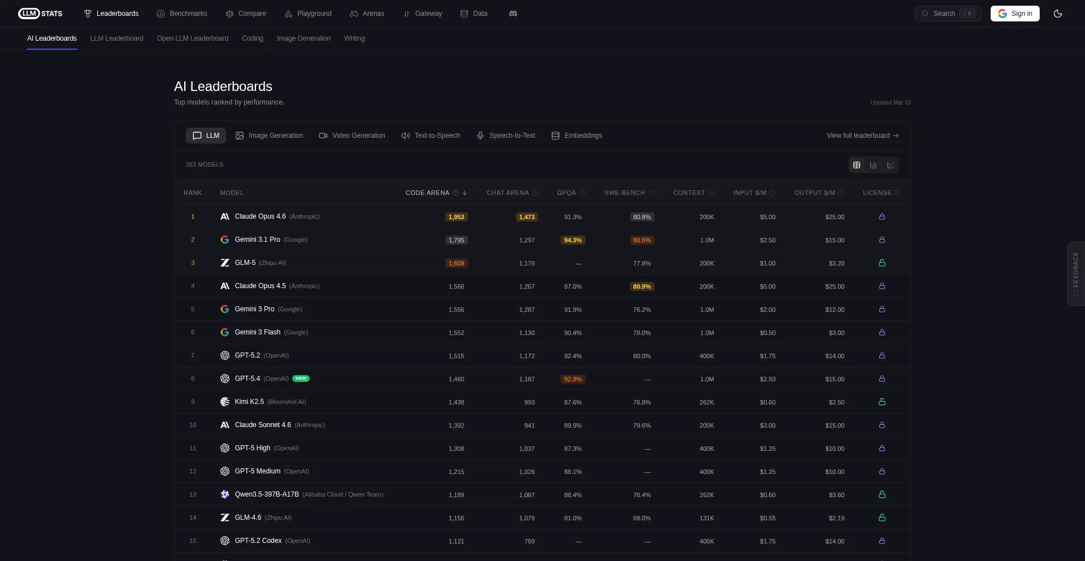Image resolution: width=1085 pixels, height=561 pixels.
Task: Open the Arenas nav item
Action: pyautogui.click(x=367, y=14)
